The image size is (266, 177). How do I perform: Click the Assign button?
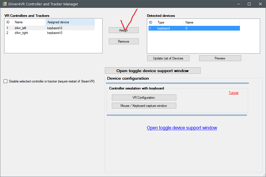coord(124,30)
